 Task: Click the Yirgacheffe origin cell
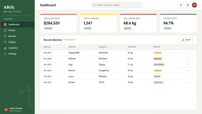74,53
